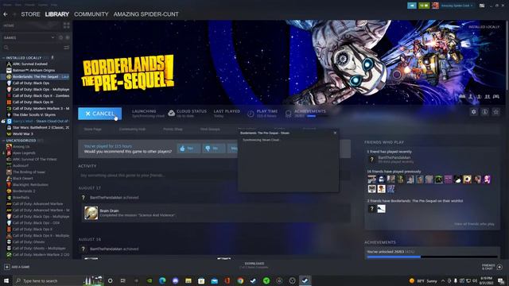Recommend the game with thumbs-up Yes

(188, 149)
